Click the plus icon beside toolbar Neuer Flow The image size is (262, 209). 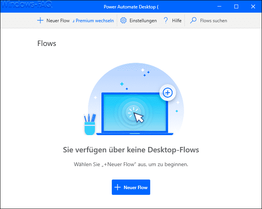pos(40,21)
